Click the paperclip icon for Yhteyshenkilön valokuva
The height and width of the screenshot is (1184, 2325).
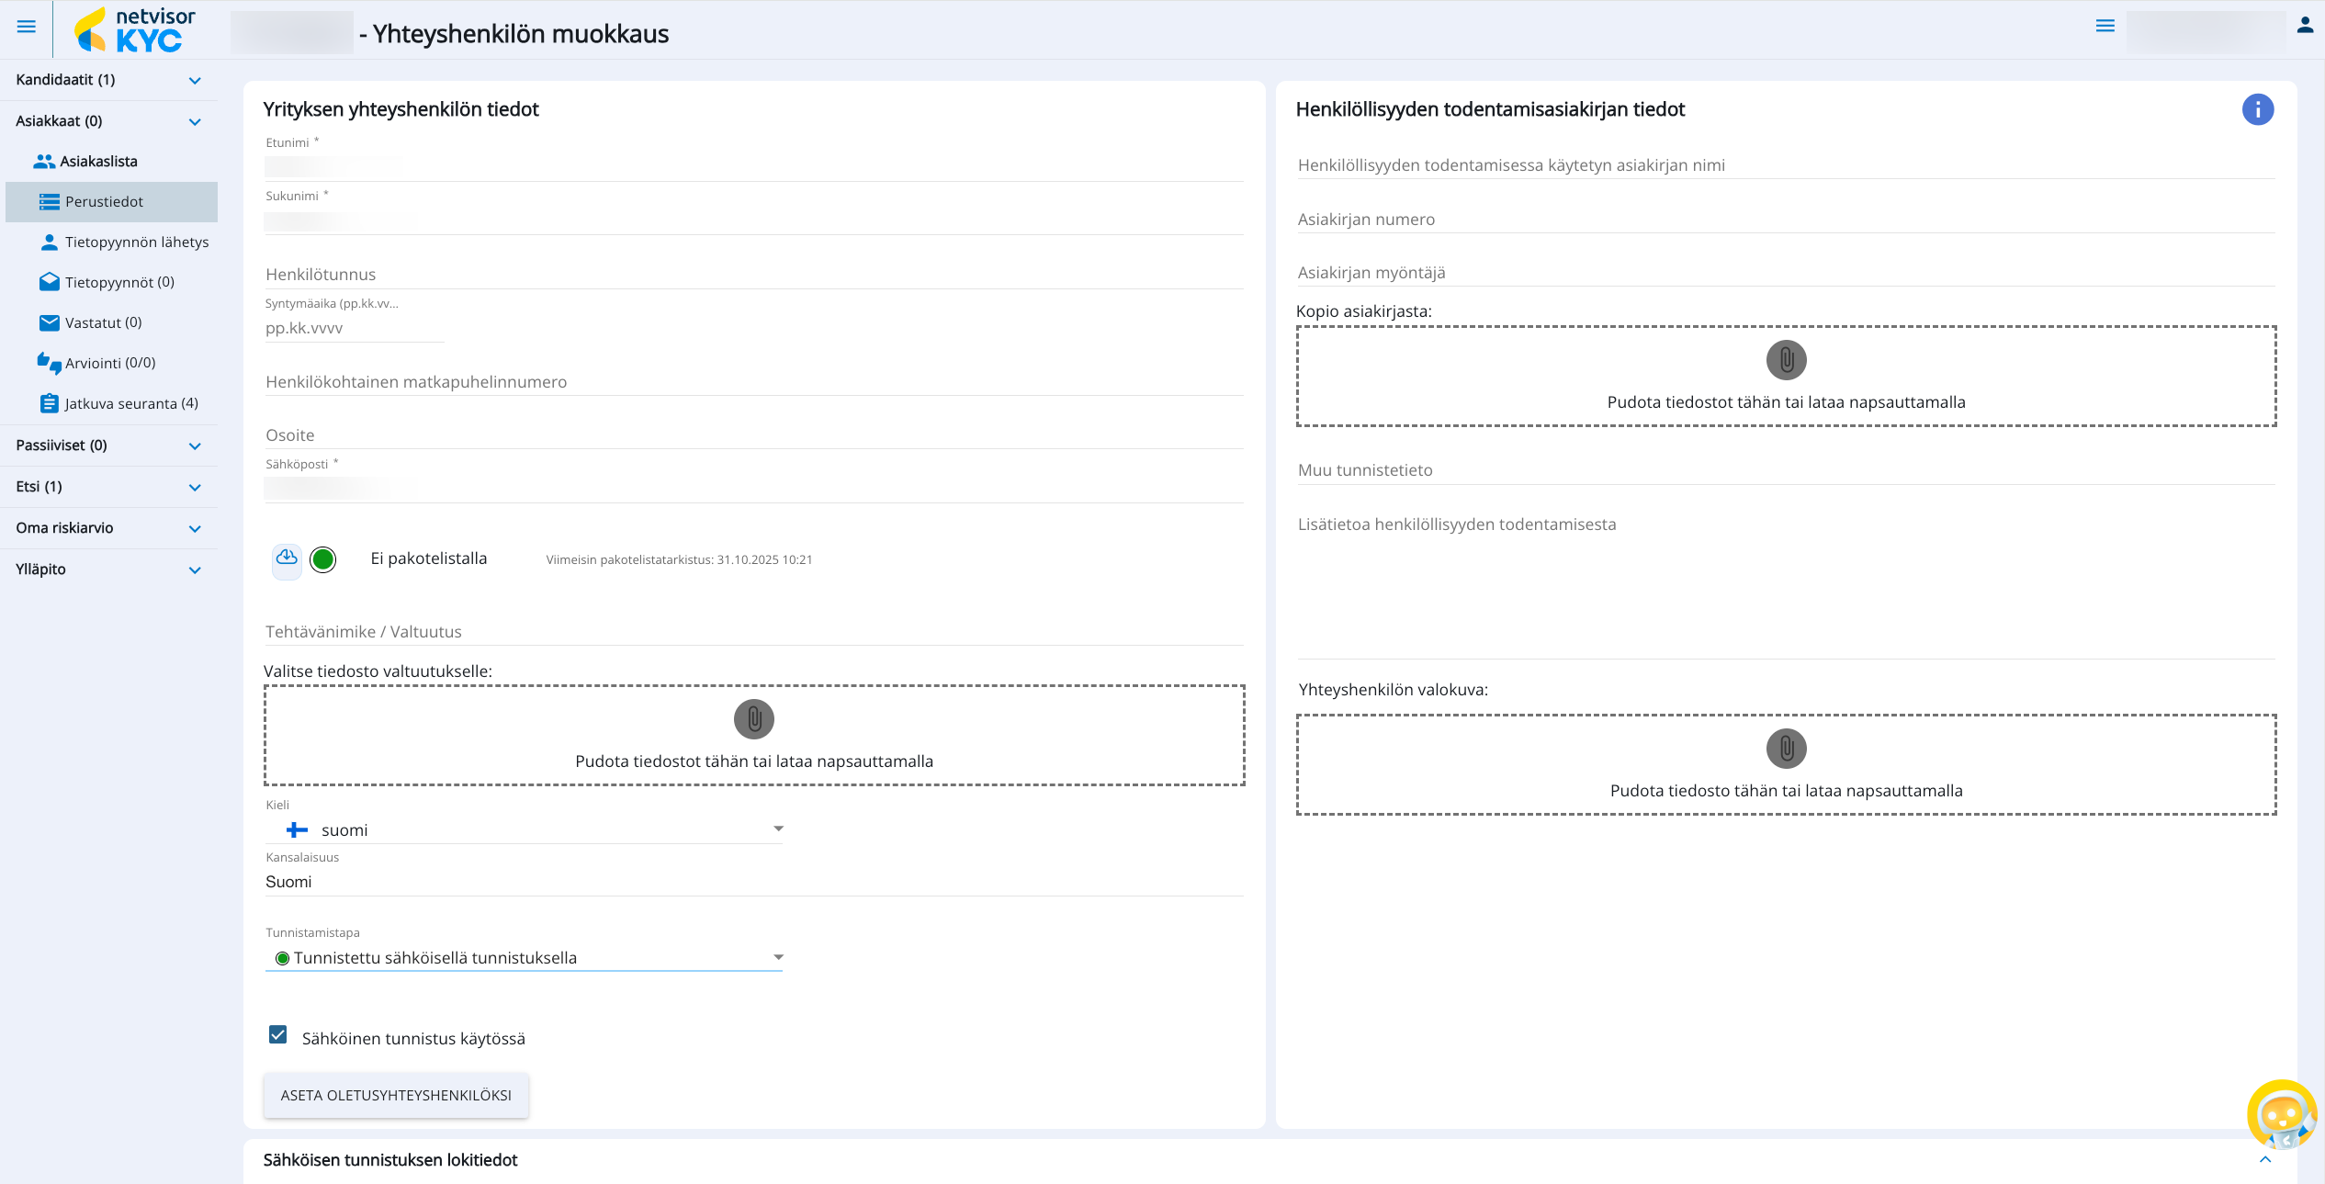pyautogui.click(x=1786, y=749)
